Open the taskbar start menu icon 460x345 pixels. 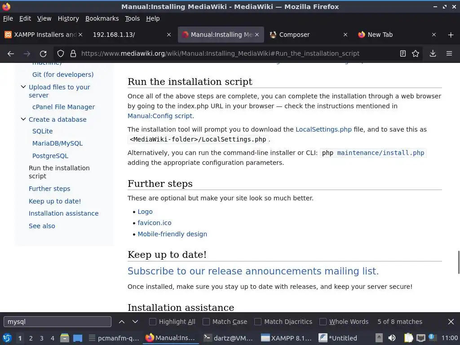point(7,338)
